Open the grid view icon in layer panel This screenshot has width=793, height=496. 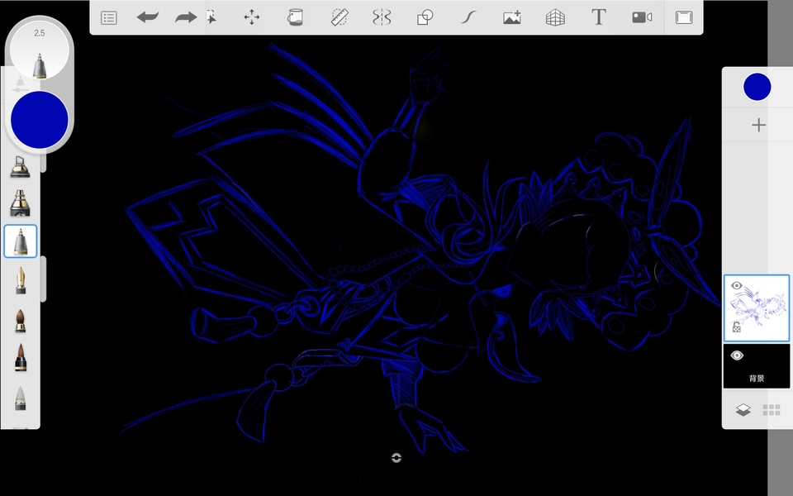coord(772,410)
